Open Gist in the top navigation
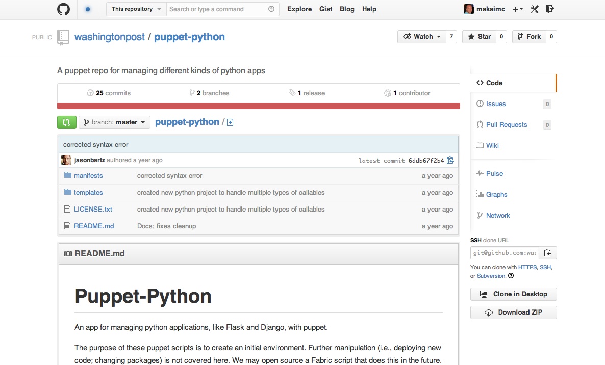This screenshot has height=365, width=605. [325, 9]
